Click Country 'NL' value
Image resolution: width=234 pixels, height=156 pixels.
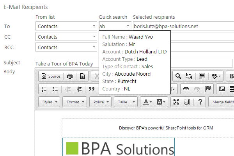coord(127,89)
